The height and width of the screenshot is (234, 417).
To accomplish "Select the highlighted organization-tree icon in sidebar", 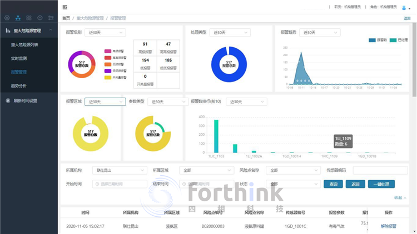I will pyautogui.click(x=18, y=18).
